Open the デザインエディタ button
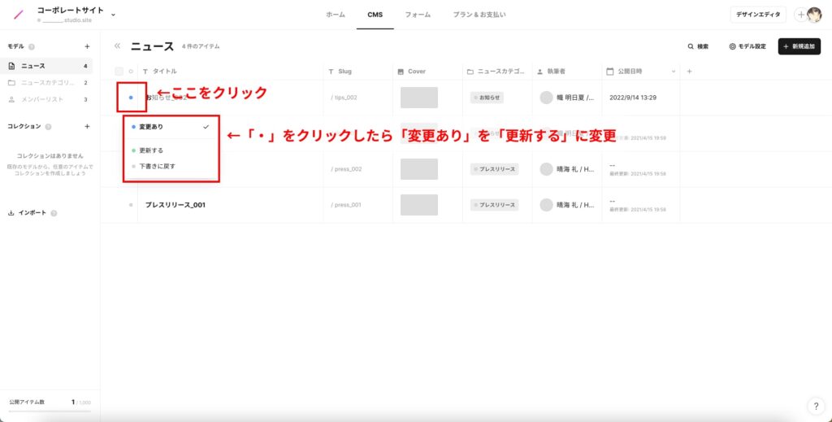The width and height of the screenshot is (832, 422). click(x=758, y=15)
